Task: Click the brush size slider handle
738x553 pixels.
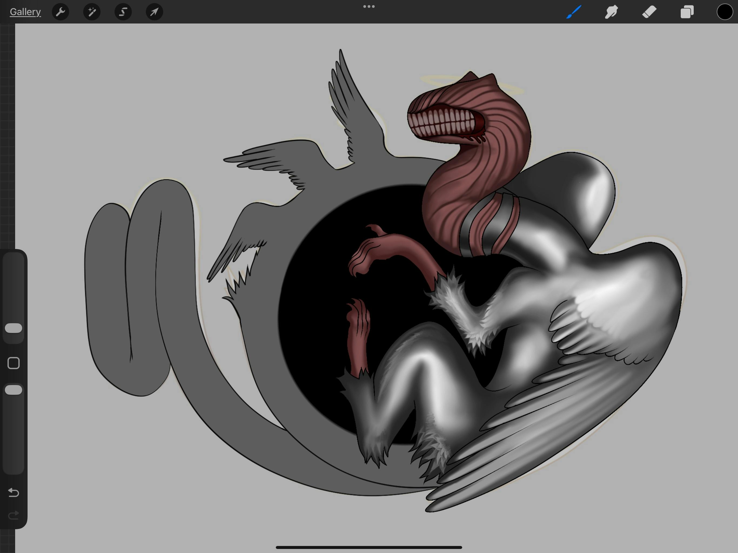Action: pos(14,328)
